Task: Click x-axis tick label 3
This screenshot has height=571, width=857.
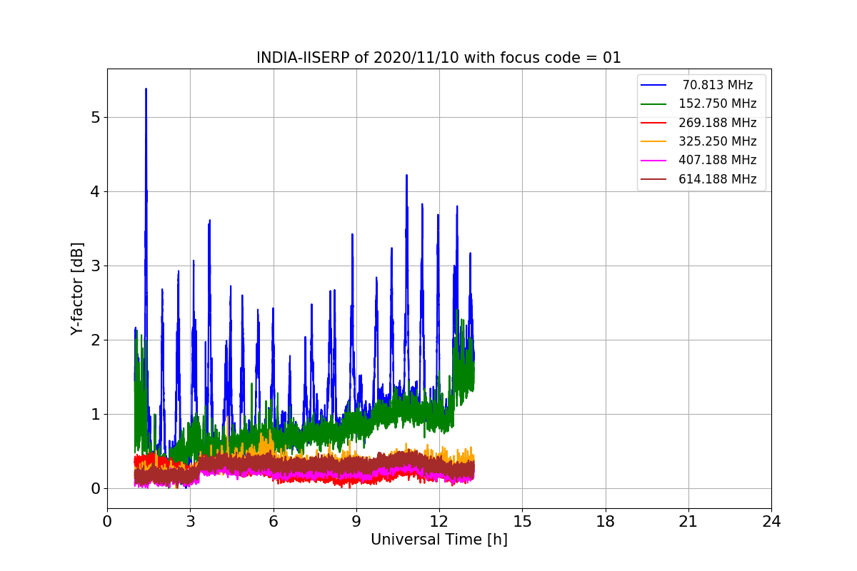Action: coord(190,522)
